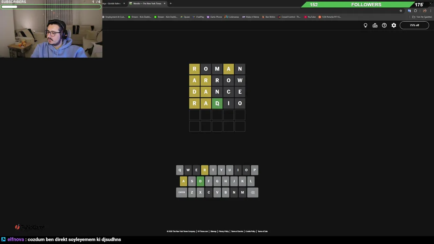Open the Privacy Policy footer link

click(223, 231)
